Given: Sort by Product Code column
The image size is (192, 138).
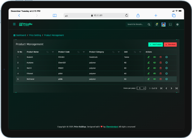Looking at the screenshot, I should 79,52.
